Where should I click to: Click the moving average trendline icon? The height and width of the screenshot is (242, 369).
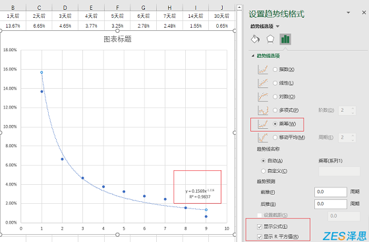click(x=263, y=137)
